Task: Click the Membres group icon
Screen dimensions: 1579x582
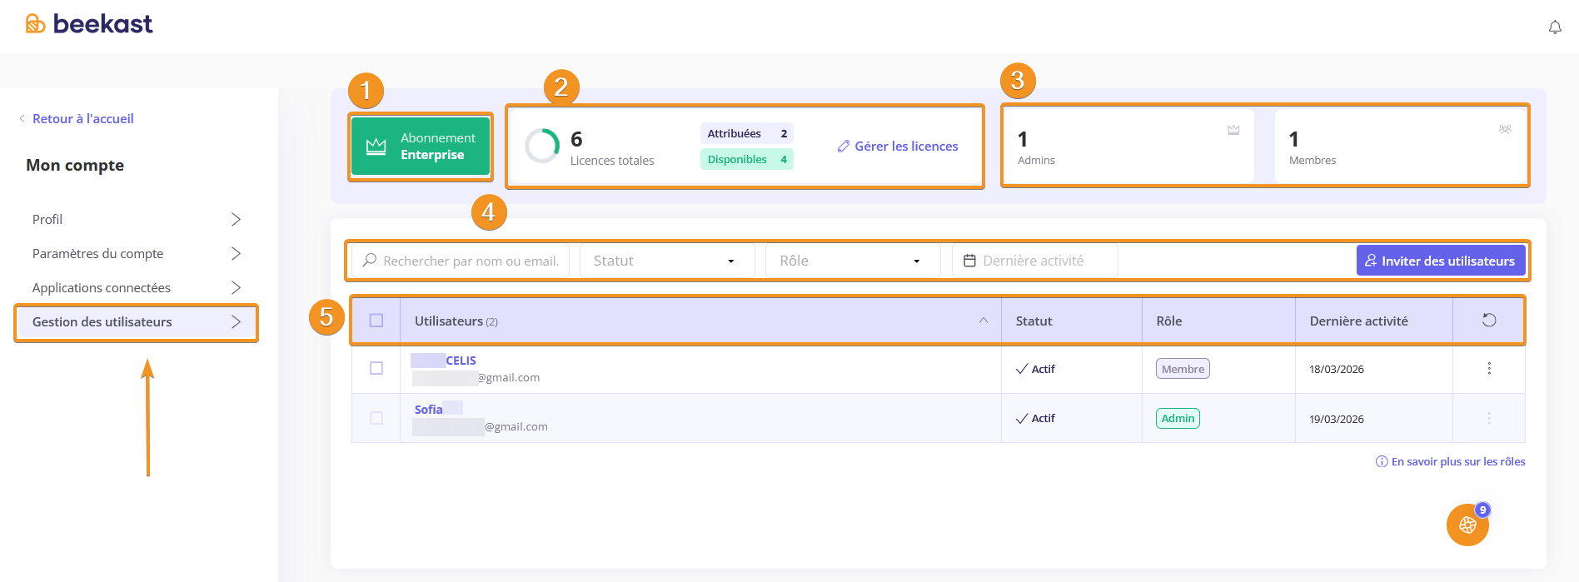Action: (1505, 130)
